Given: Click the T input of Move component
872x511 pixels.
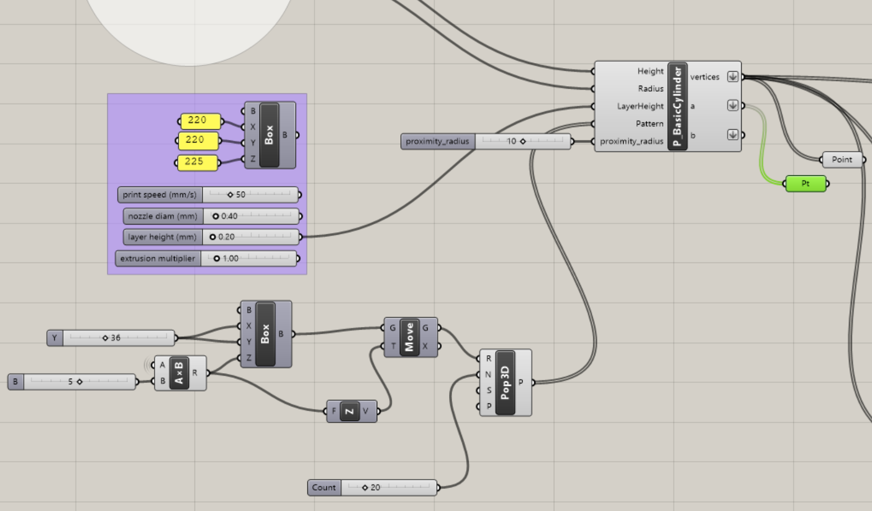Looking at the screenshot, I should 393,346.
